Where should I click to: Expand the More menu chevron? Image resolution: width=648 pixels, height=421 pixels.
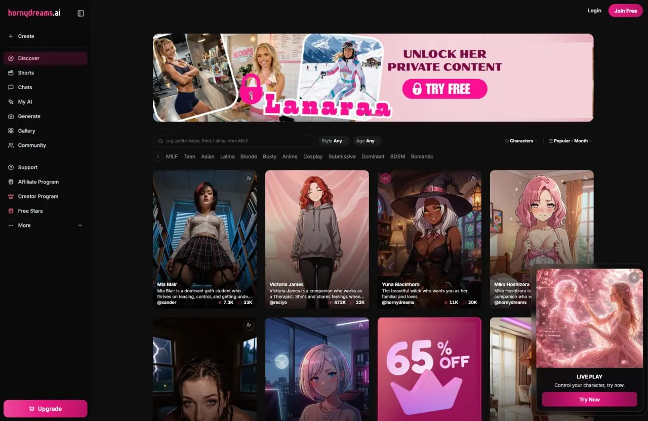coord(80,225)
